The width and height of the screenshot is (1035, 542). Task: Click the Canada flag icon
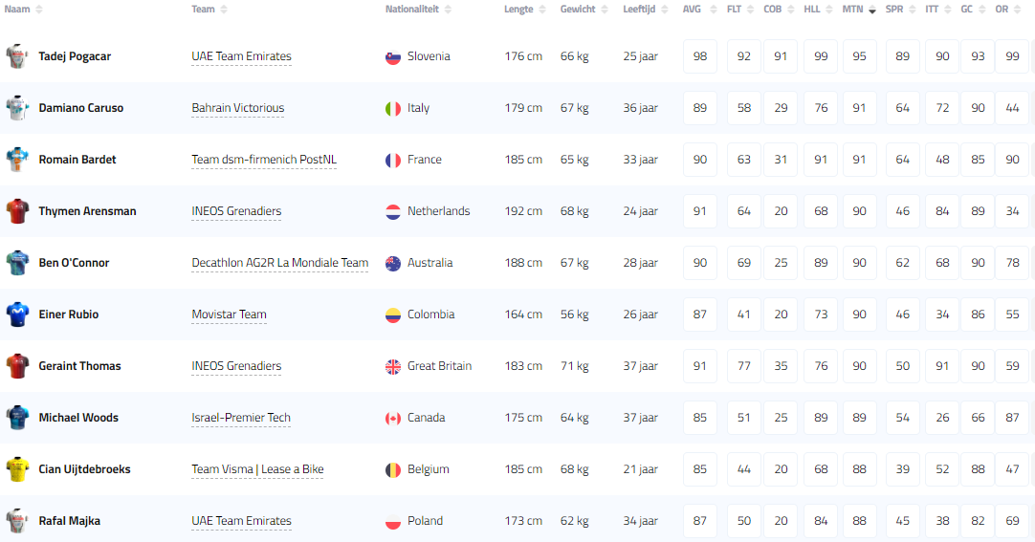[x=392, y=419]
